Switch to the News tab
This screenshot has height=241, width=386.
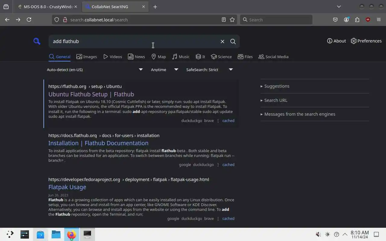click(136, 57)
